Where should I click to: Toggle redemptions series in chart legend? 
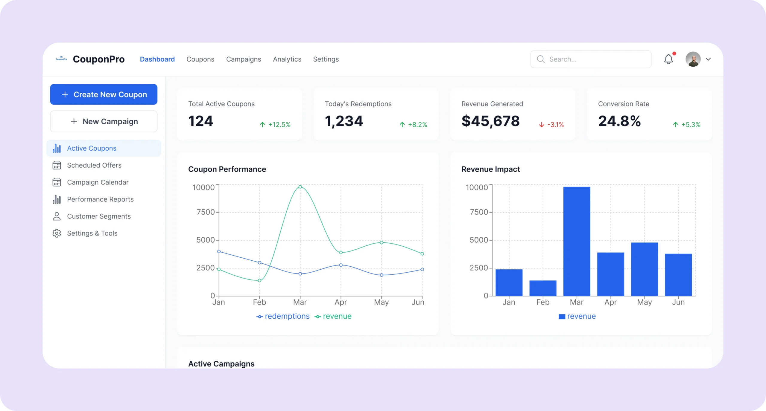pyautogui.click(x=283, y=316)
